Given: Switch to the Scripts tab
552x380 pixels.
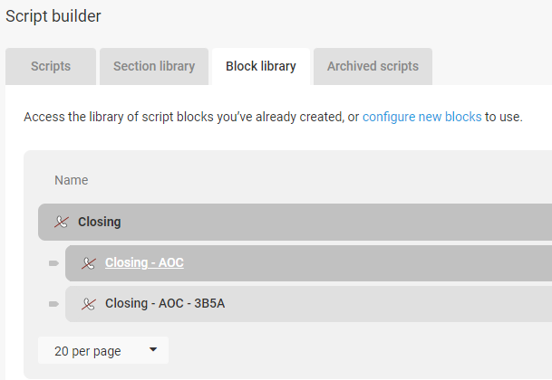Looking at the screenshot, I should (51, 66).
